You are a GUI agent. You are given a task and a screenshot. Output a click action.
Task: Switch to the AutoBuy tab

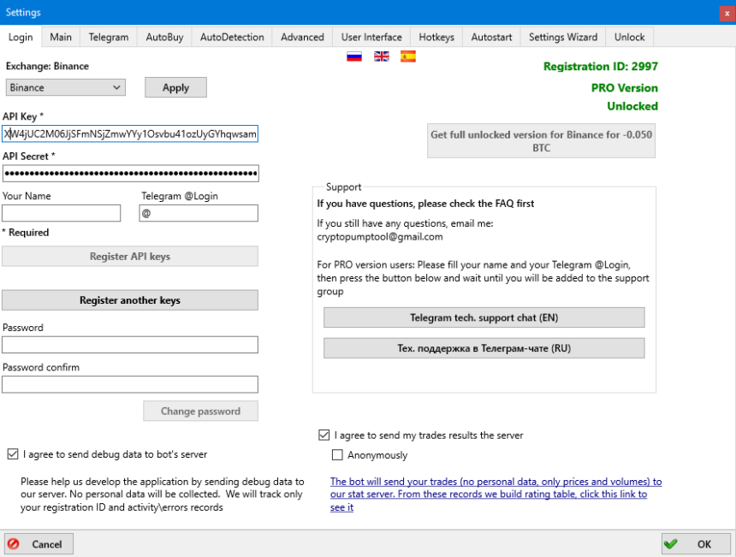(164, 37)
